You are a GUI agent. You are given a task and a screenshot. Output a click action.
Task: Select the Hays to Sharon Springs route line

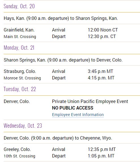pyautogui.click(x=61, y=18)
